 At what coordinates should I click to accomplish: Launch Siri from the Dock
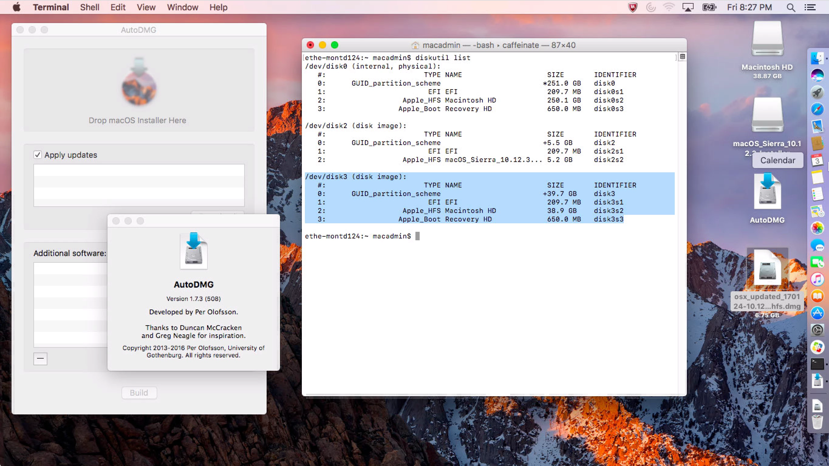click(x=817, y=76)
